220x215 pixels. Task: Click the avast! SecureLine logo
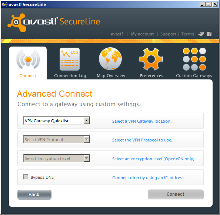click(54, 23)
